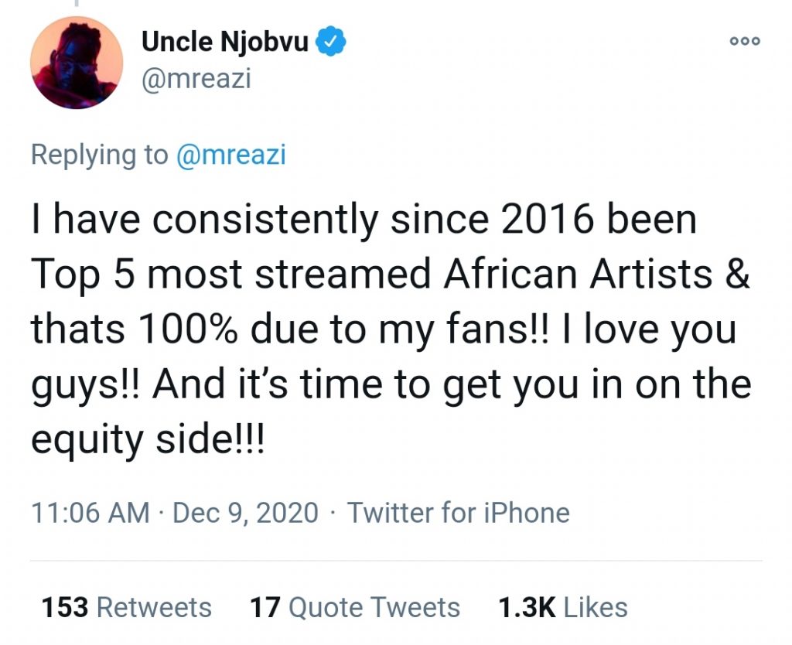View the 1.3K Likes list
This screenshot has width=792, height=645.
[562, 607]
